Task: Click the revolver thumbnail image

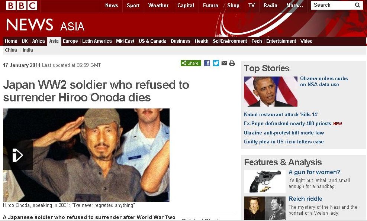Action: pos(265,182)
